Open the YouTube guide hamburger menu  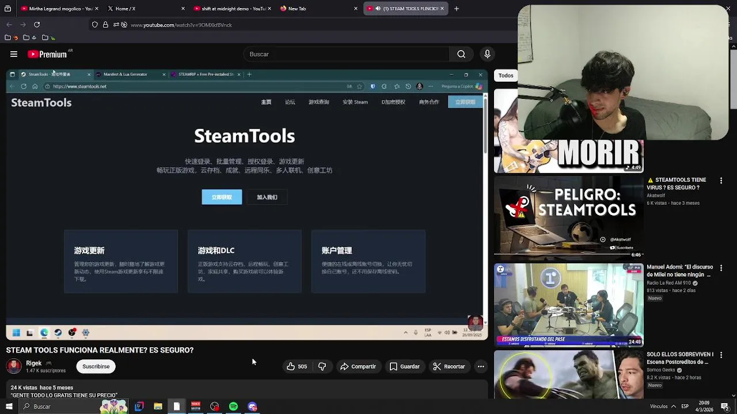click(x=14, y=54)
